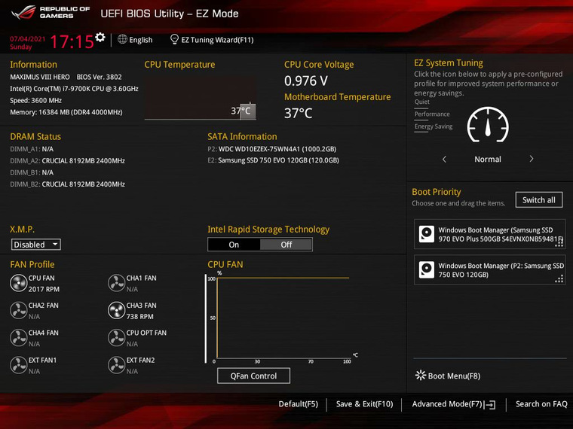Image resolution: width=573 pixels, height=429 pixels.
Task: Click the 07/04/2021 Sunday date
Action: pos(27,43)
